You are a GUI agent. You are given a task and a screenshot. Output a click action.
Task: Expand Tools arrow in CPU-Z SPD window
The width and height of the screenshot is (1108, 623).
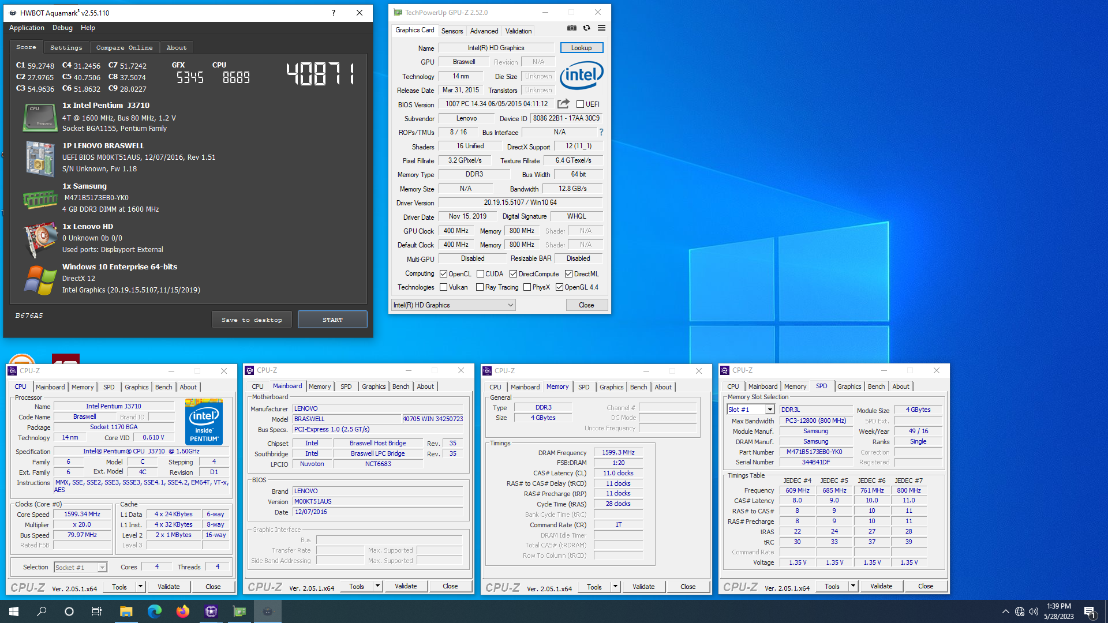853,586
